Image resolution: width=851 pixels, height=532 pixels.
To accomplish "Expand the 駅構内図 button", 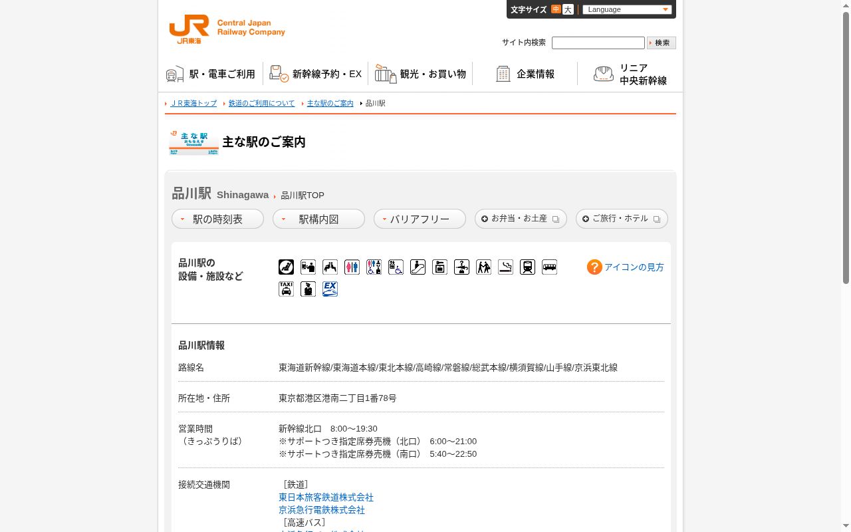I will point(318,219).
